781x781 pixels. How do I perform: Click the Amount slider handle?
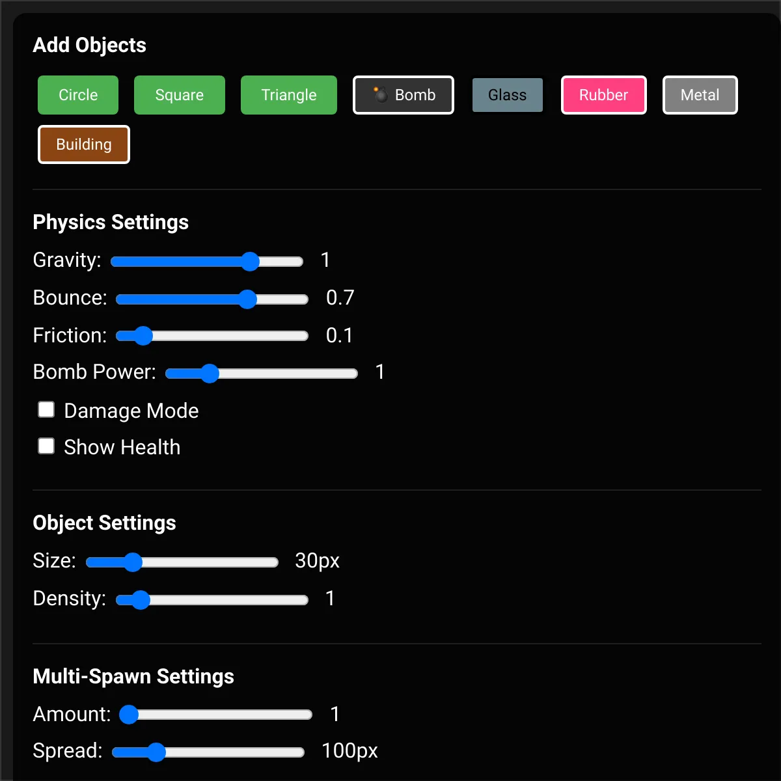tap(129, 715)
